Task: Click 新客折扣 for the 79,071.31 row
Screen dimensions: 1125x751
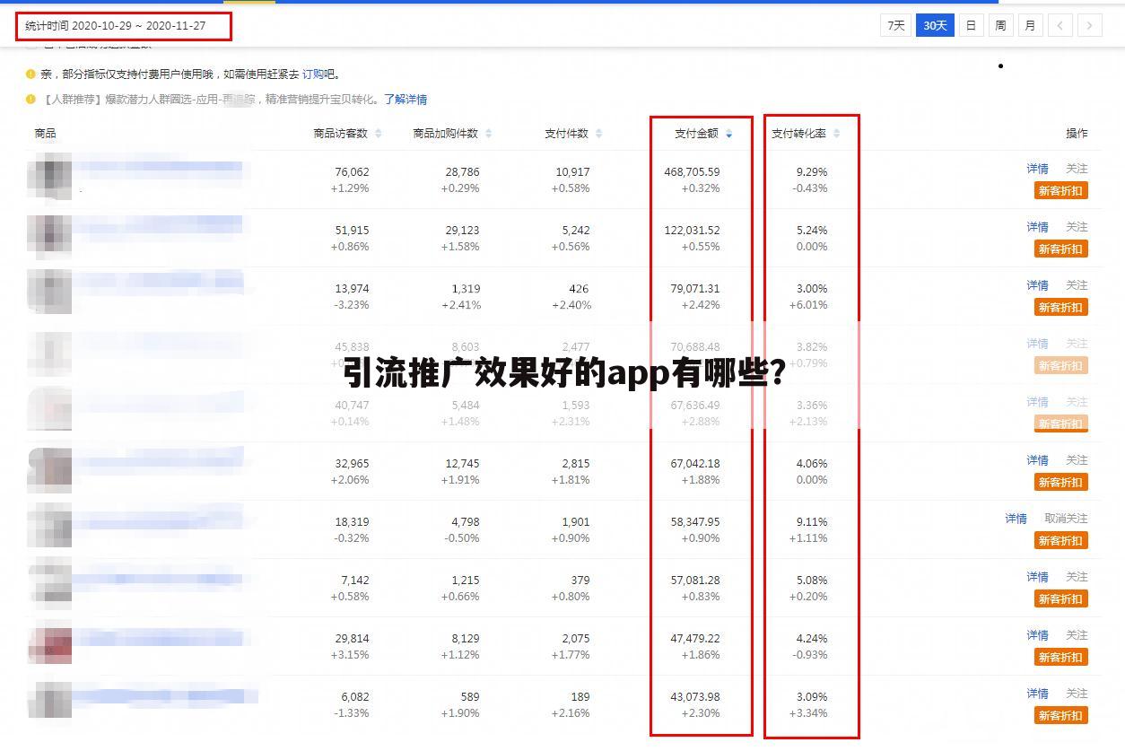Action: pos(1061,307)
